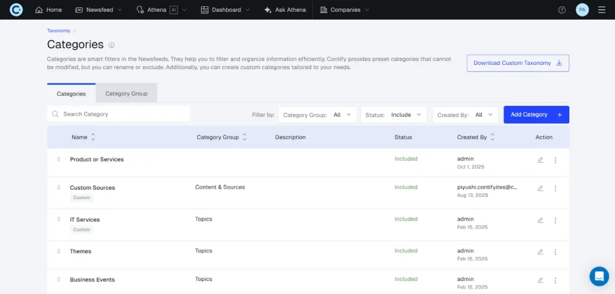615x294 pixels.
Task: Click the Content & Sources group cell
Action: point(220,187)
